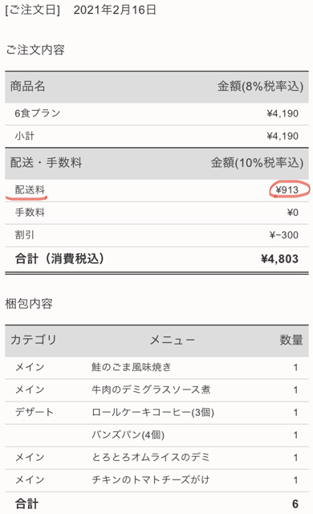
Task: Click the 数量 column header
Action: [x=291, y=341]
